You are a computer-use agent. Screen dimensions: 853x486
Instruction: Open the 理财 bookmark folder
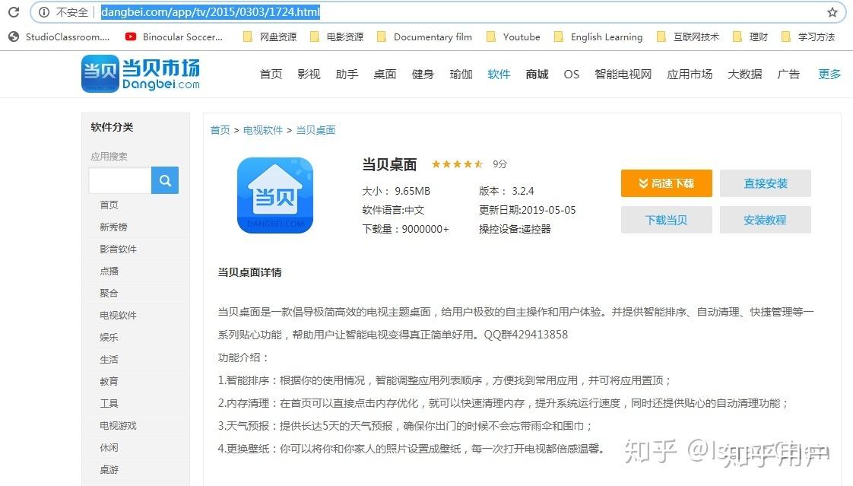click(750, 37)
